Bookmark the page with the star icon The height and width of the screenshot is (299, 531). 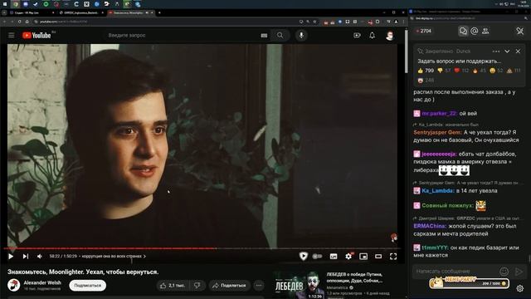point(314,22)
